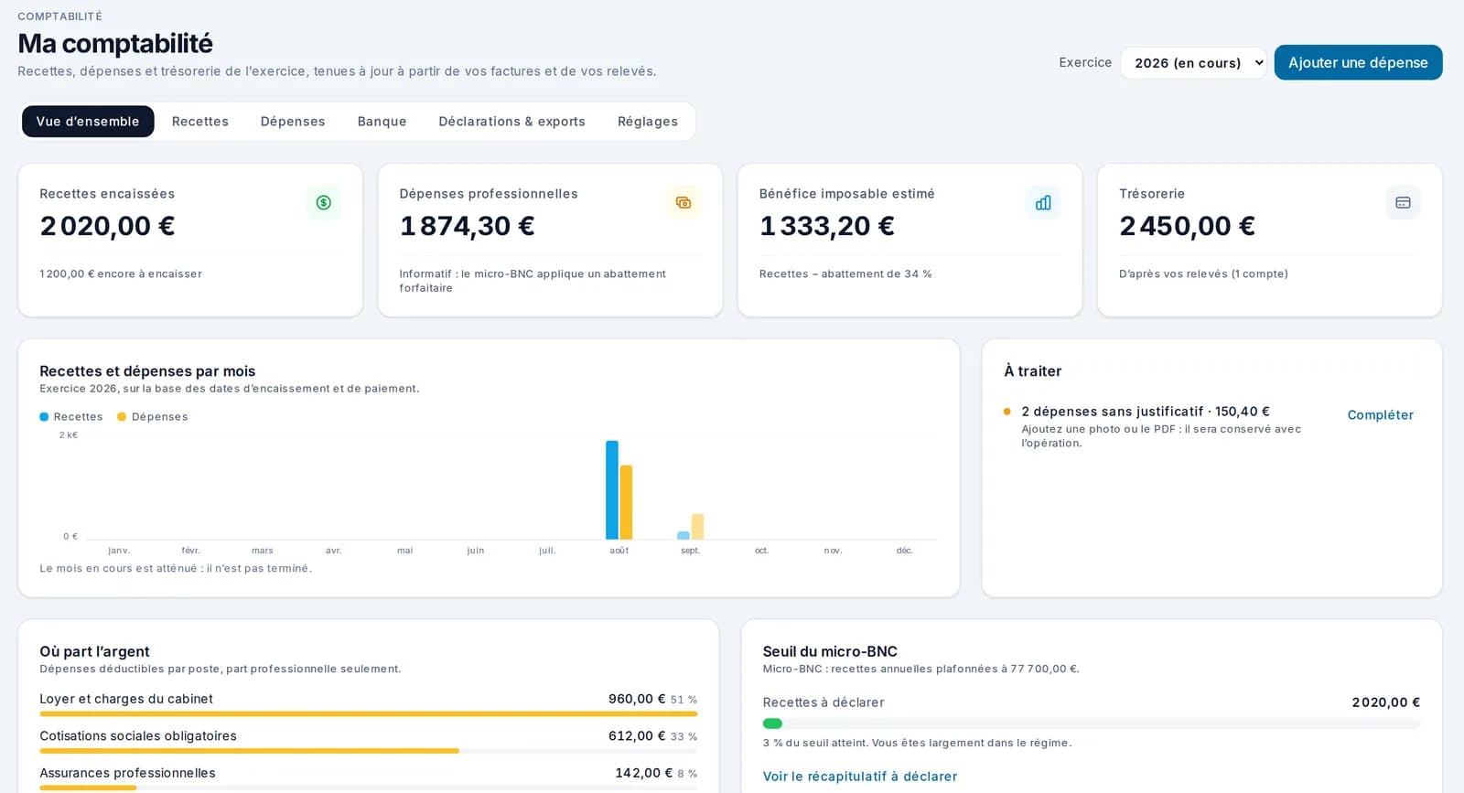Click the 'Seuil du micro-BNC' heading

click(x=830, y=651)
